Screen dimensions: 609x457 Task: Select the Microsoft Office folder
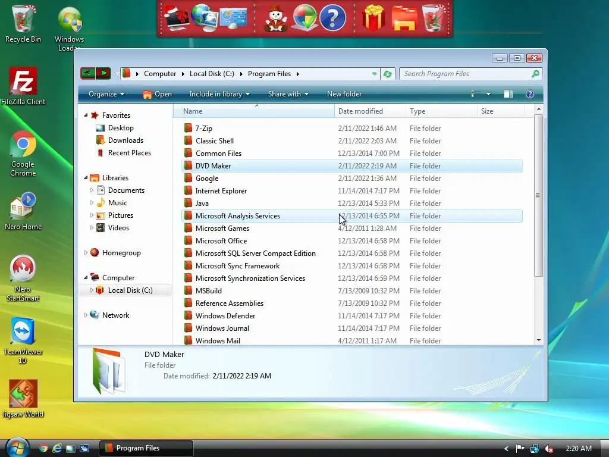click(x=352, y=241)
